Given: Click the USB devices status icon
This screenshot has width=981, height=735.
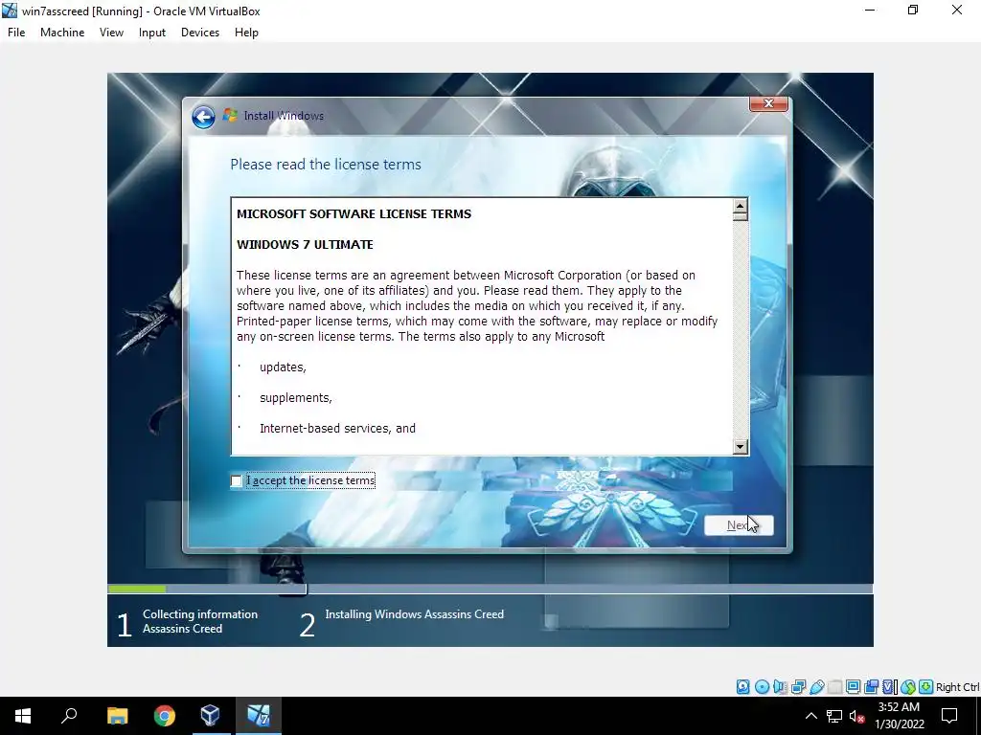Looking at the screenshot, I should [x=816, y=687].
